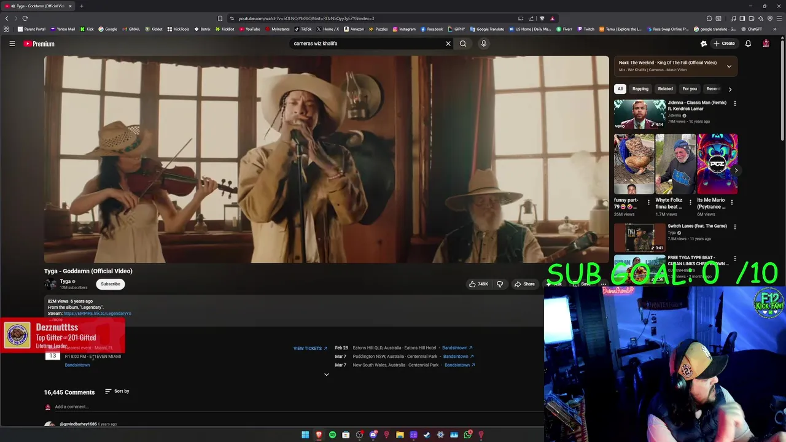Viewport: 786px width, 442px height.
Task: Open File Explorer from the taskbar
Action: click(x=400, y=435)
